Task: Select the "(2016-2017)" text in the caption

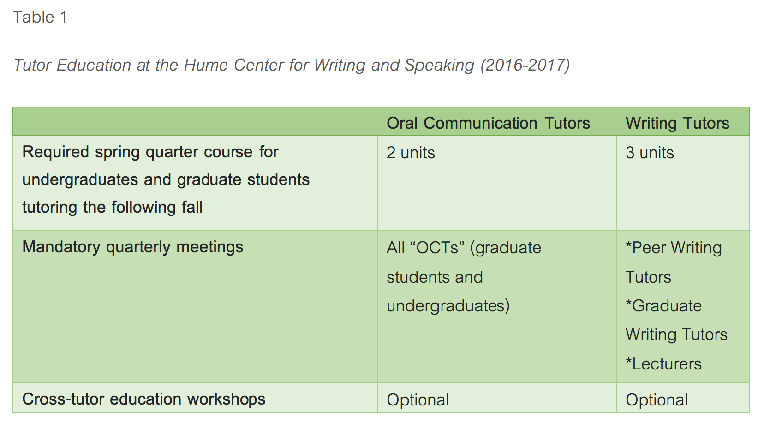Action: click(525, 65)
